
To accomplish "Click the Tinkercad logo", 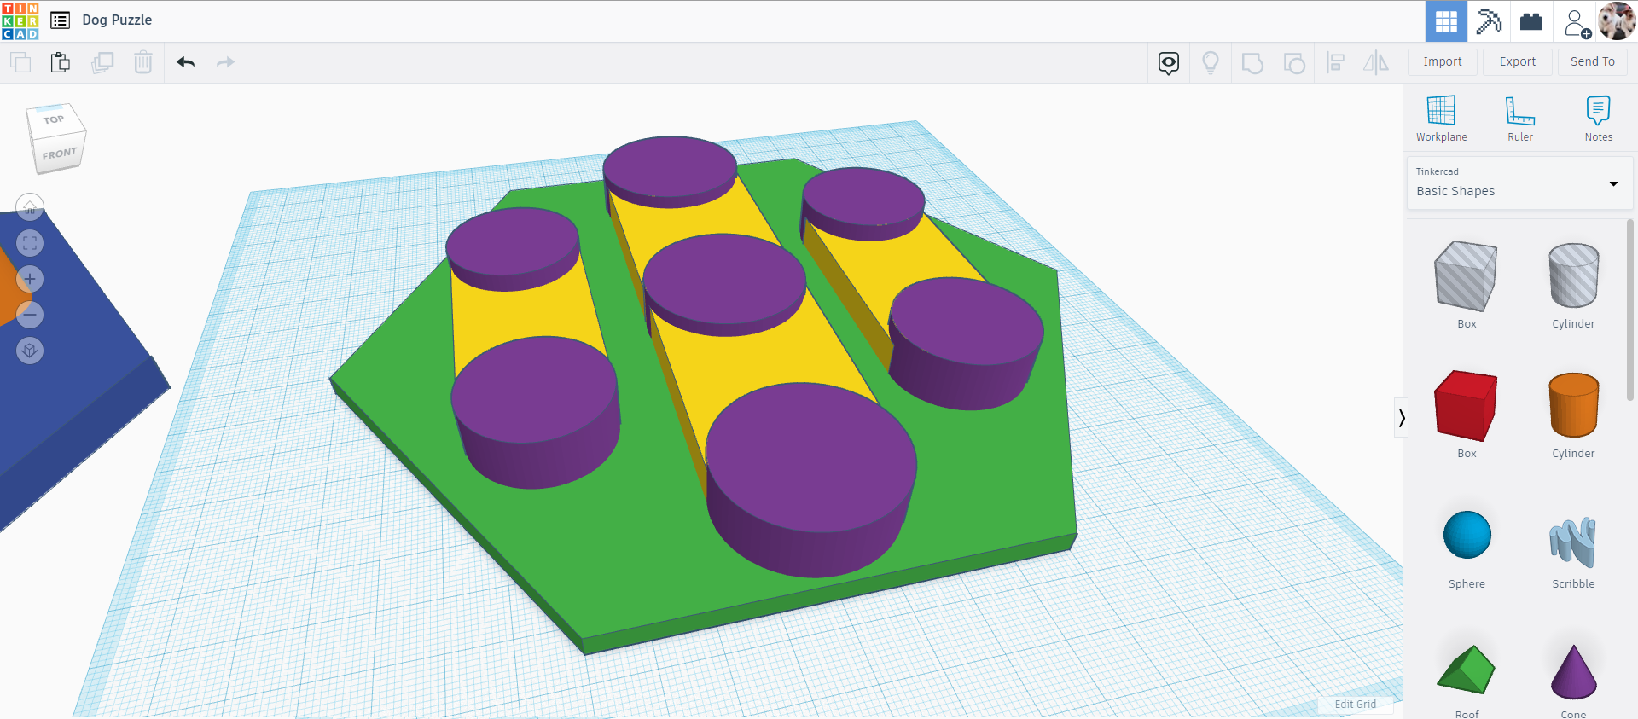I will click(x=20, y=20).
